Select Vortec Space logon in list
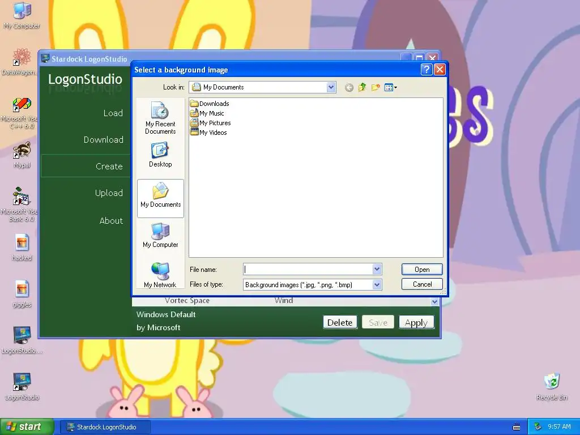The width and height of the screenshot is (580, 435). click(x=187, y=301)
